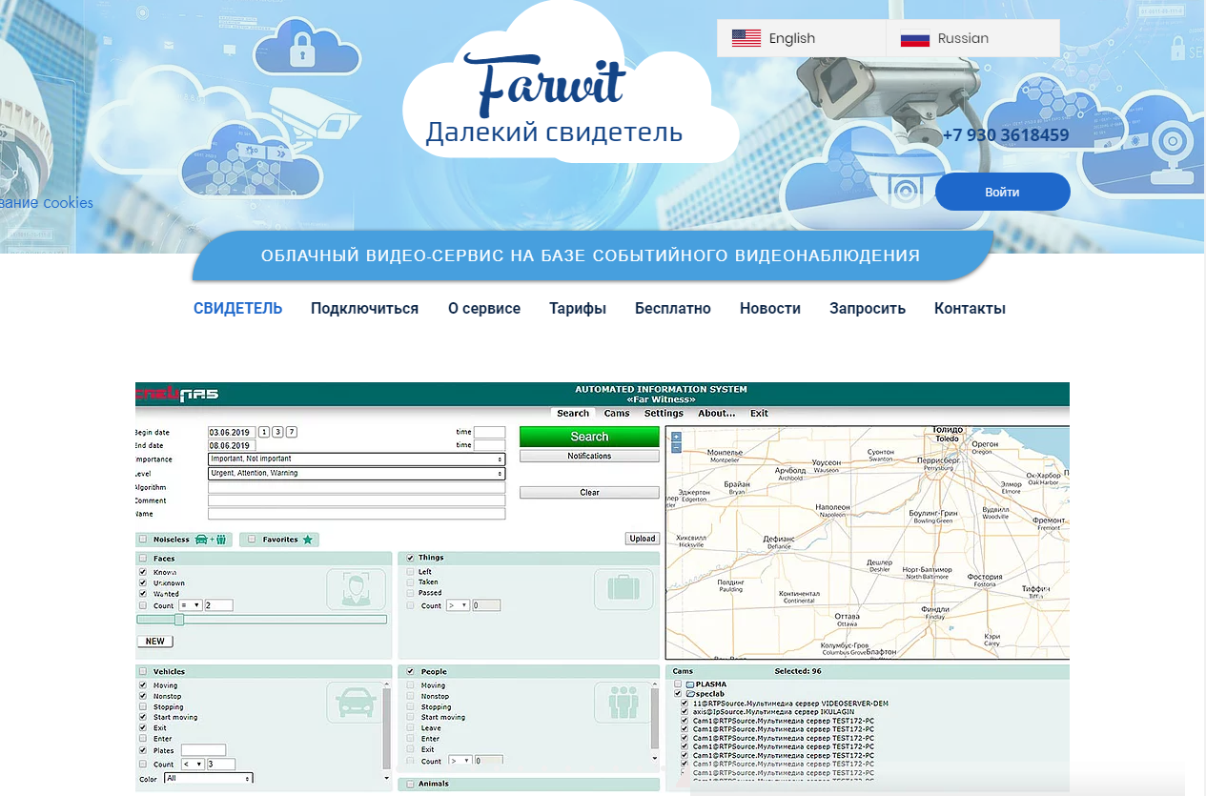Open the Тарифы navigation item
Screen dimensions: 1206x796
(x=578, y=308)
